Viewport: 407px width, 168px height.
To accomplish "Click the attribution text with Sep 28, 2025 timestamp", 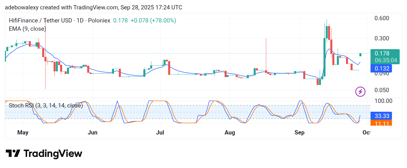I will tap(93, 7).
